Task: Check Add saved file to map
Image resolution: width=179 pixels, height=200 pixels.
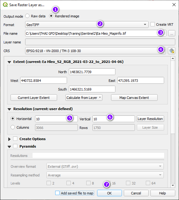Action: pos(57,193)
